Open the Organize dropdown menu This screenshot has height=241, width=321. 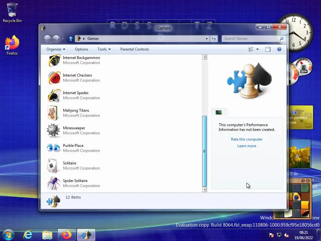pyautogui.click(x=56, y=49)
